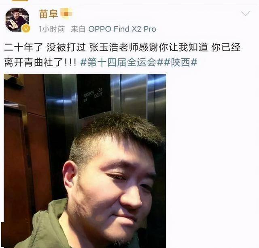
Task: Click the blank area right of the photo
Action: (212, 161)
